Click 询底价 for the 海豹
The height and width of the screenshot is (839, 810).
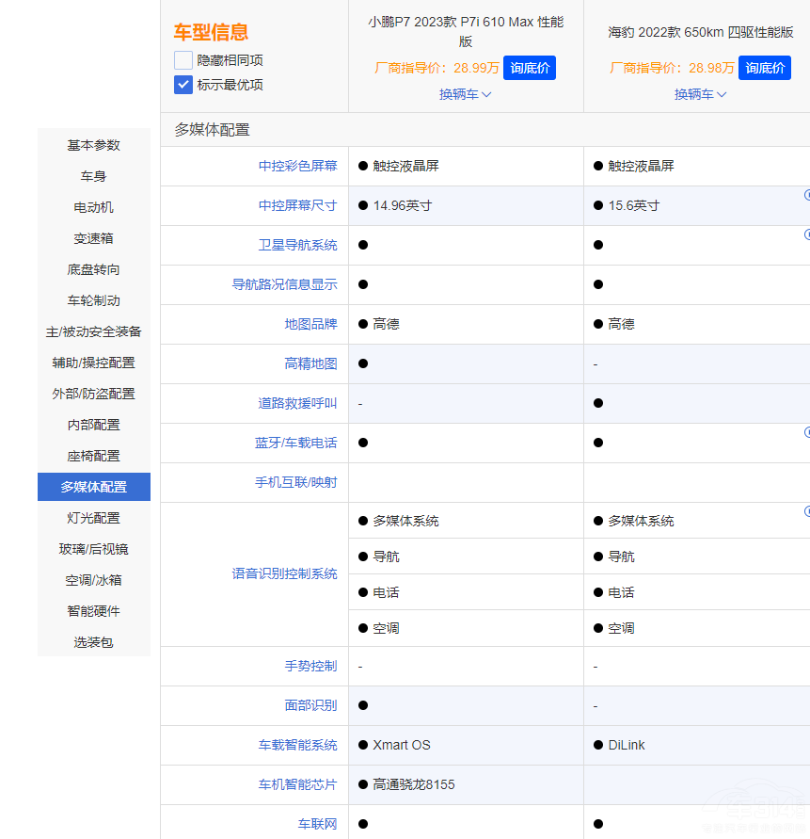[764, 67]
